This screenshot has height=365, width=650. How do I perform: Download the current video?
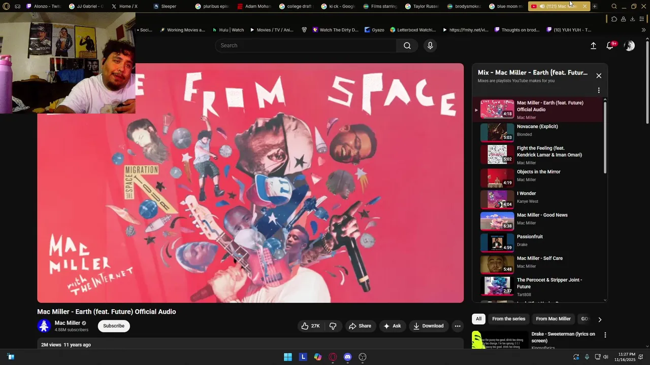(429, 326)
